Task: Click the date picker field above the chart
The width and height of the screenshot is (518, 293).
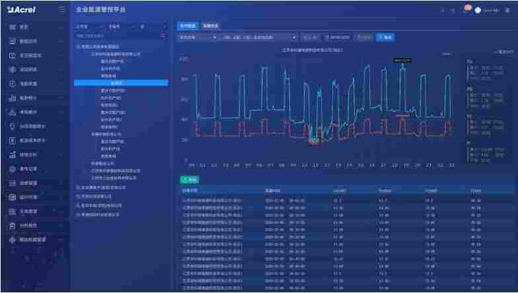Action: (x=338, y=38)
